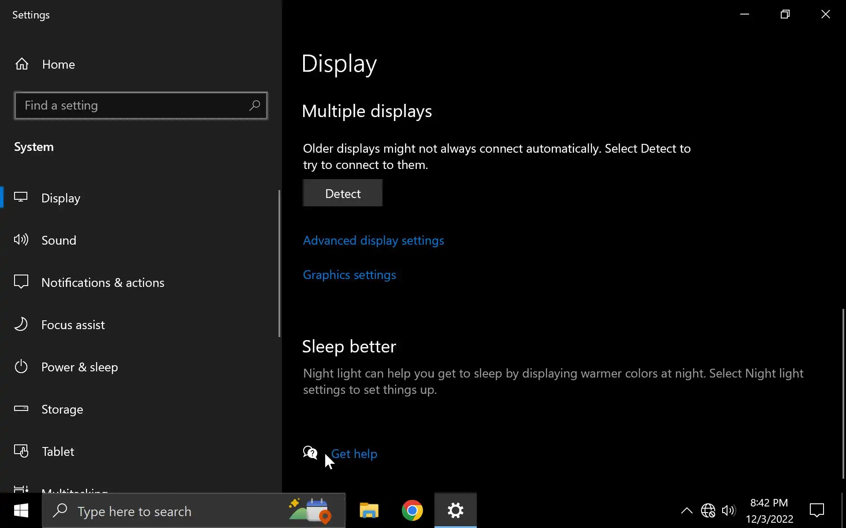The height and width of the screenshot is (528, 846).
Task: Click the Get help link
Action: point(354,454)
